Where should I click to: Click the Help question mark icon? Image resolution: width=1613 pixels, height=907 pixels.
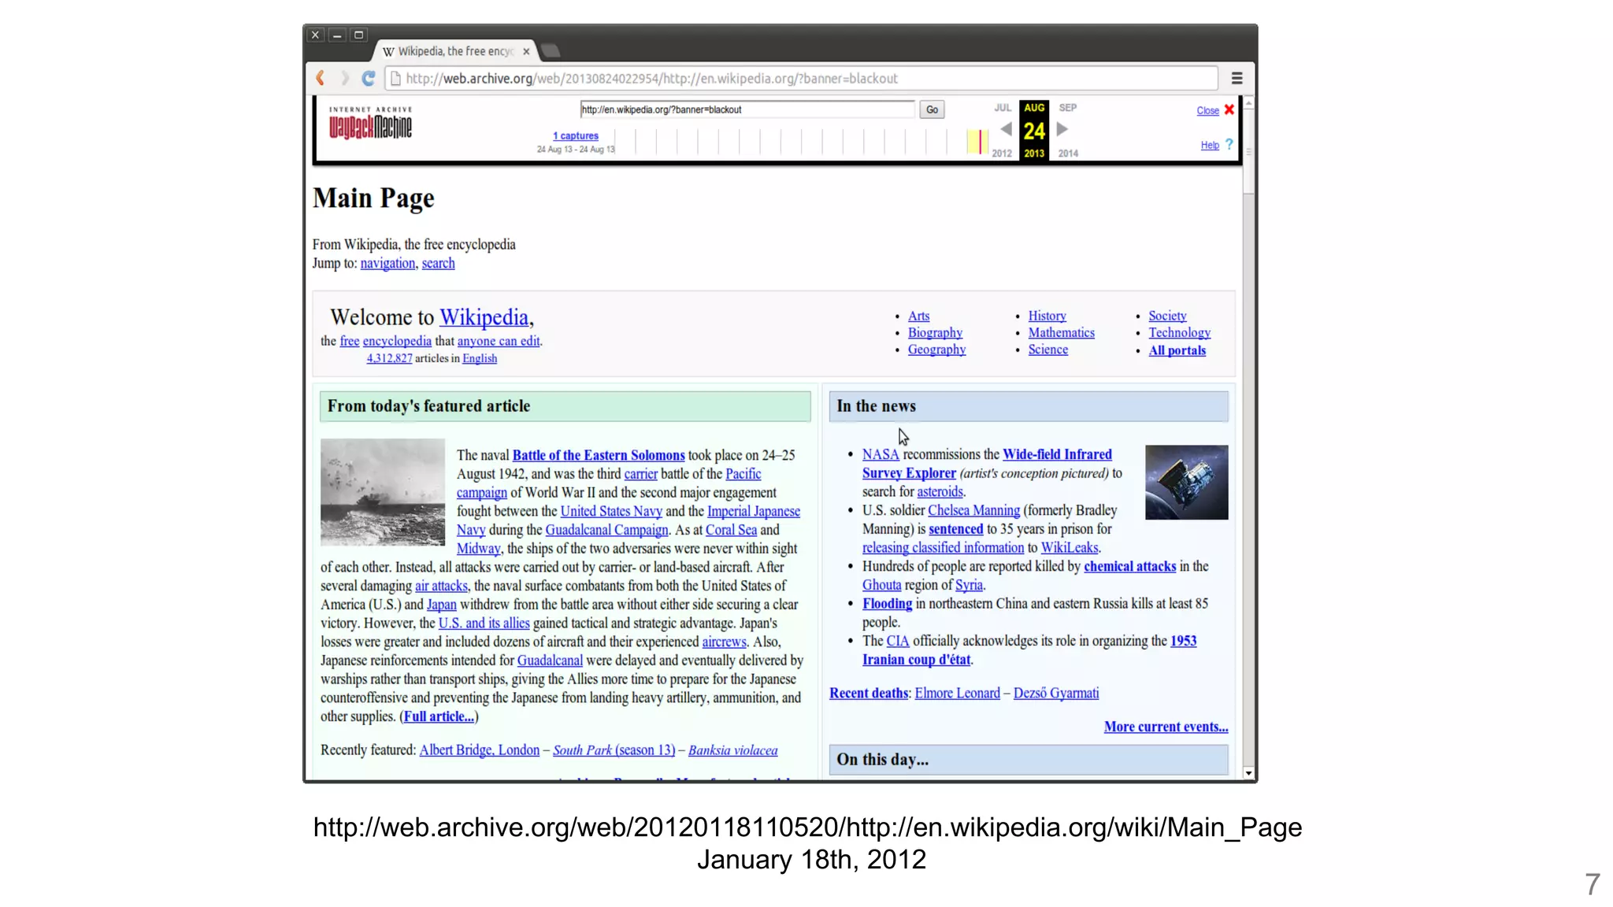1229,144
